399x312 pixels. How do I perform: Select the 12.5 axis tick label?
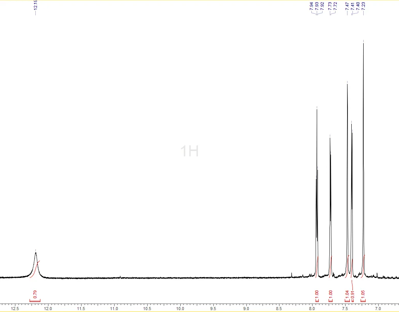pyautogui.click(x=15, y=309)
